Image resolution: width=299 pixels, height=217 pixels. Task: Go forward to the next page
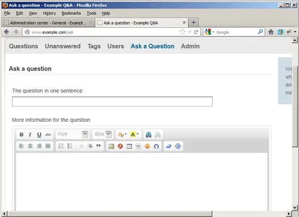tap(16, 32)
